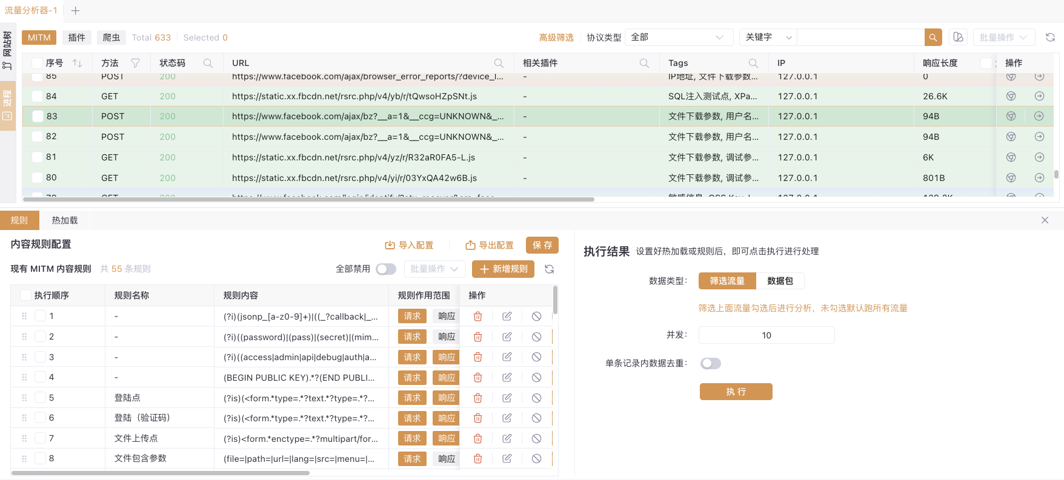1064x480 pixels.
Task: Open row 84 in browser icon
Action: click(x=1011, y=96)
